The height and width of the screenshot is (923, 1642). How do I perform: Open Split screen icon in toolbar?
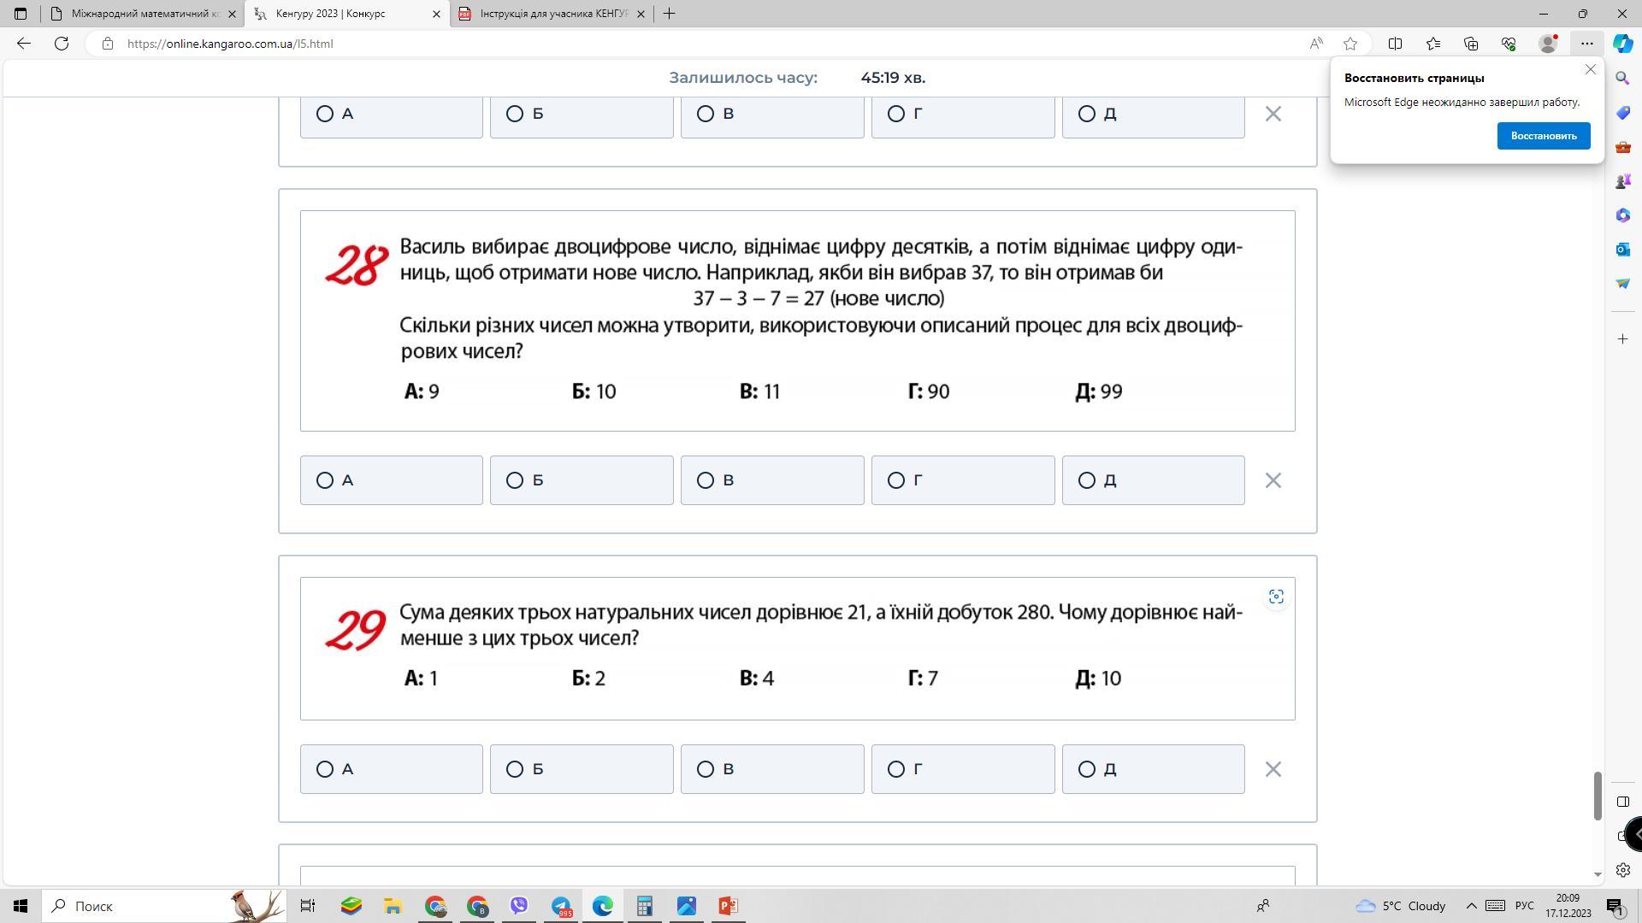click(1395, 44)
